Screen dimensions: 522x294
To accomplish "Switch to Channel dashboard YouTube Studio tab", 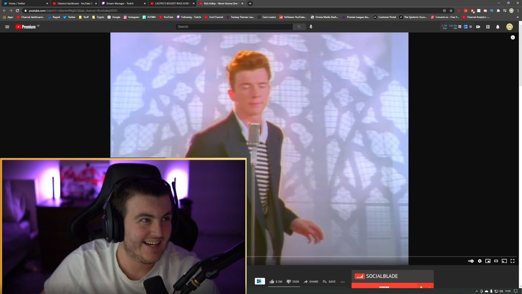I will click(74, 3).
